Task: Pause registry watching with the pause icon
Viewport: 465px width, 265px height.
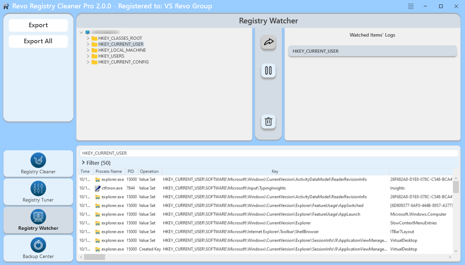Action: 268,71
